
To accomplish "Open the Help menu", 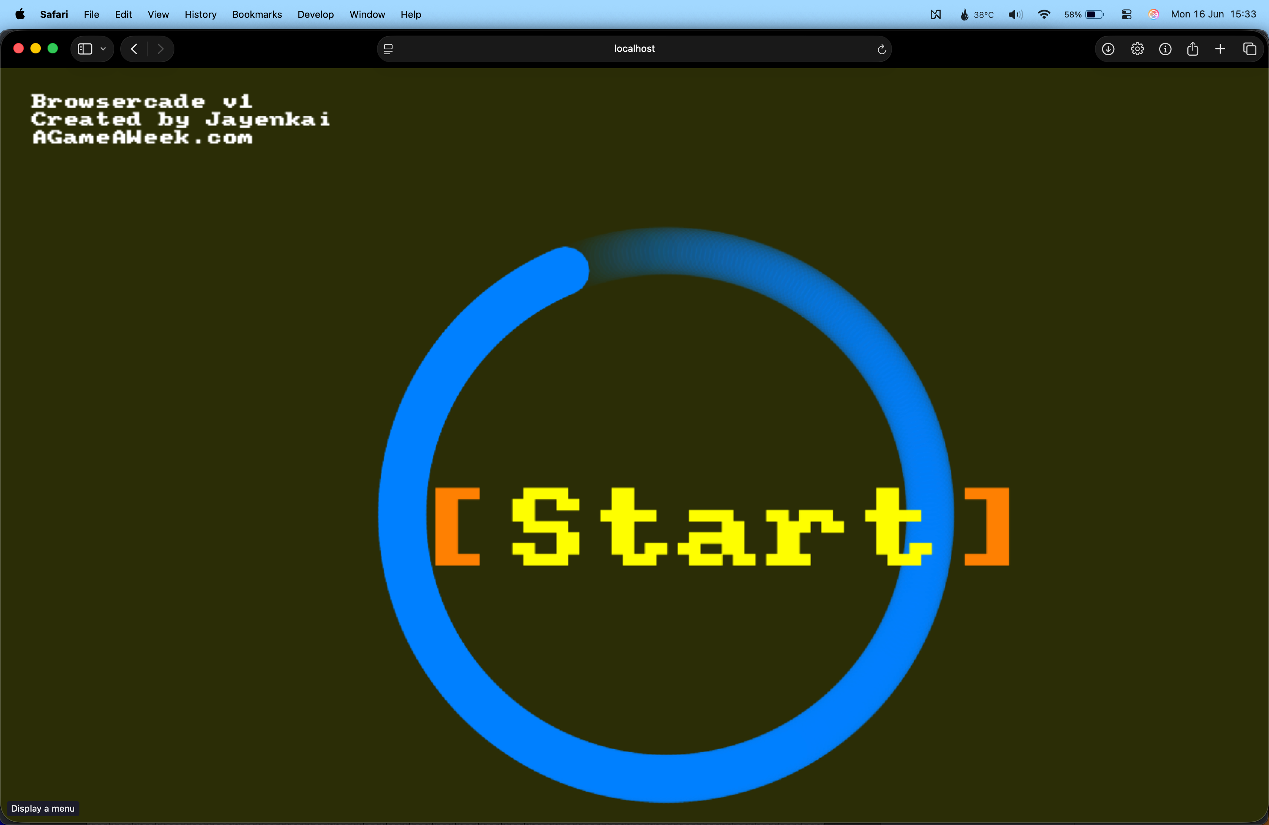I will click(x=410, y=14).
